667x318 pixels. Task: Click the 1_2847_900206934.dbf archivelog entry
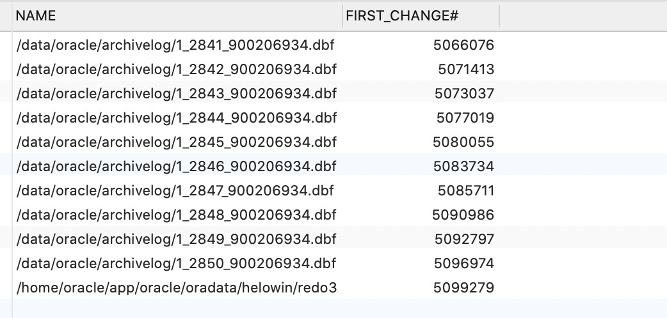(x=176, y=191)
